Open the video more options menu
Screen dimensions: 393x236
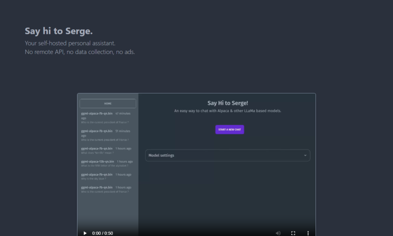pos(308,233)
